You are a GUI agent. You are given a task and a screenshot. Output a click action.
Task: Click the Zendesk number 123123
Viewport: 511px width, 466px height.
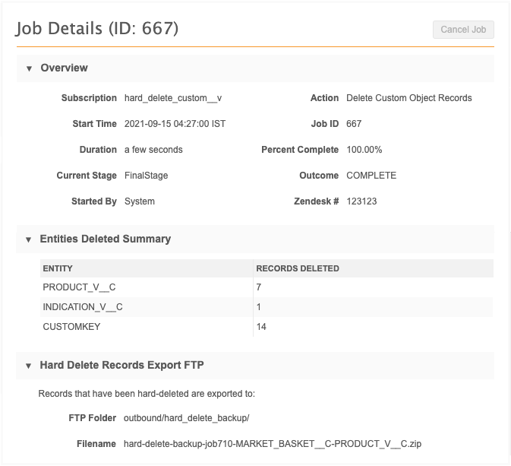(x=361, y=201)
